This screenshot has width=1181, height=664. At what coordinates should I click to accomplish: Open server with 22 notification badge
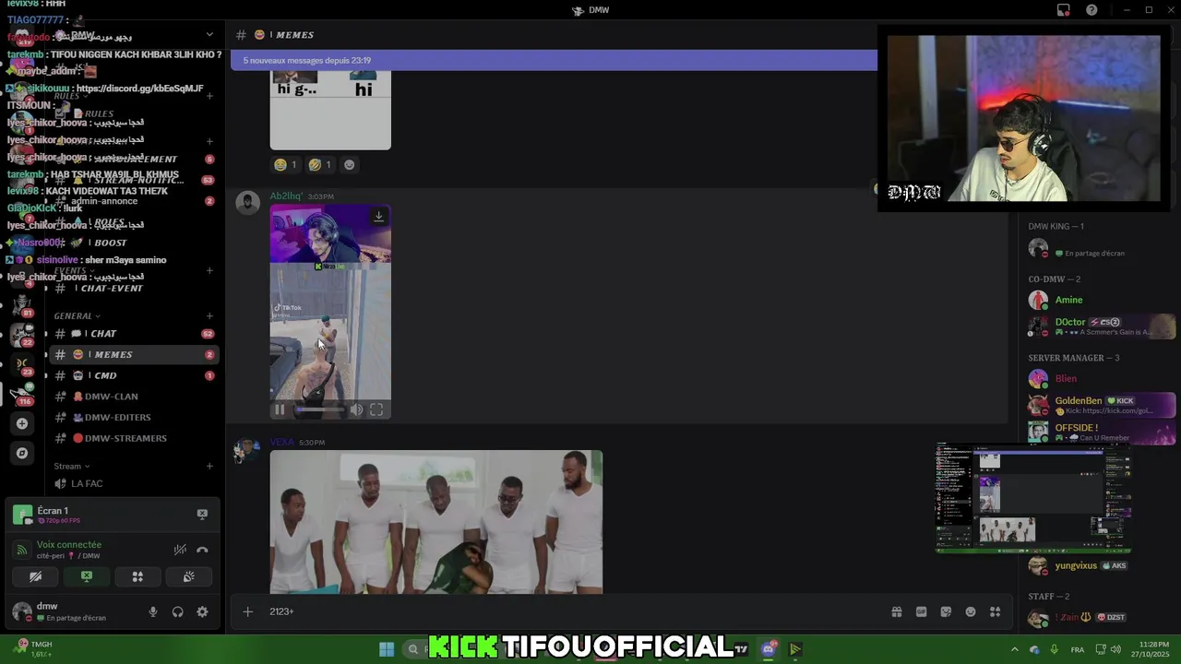tap(22, 335)
